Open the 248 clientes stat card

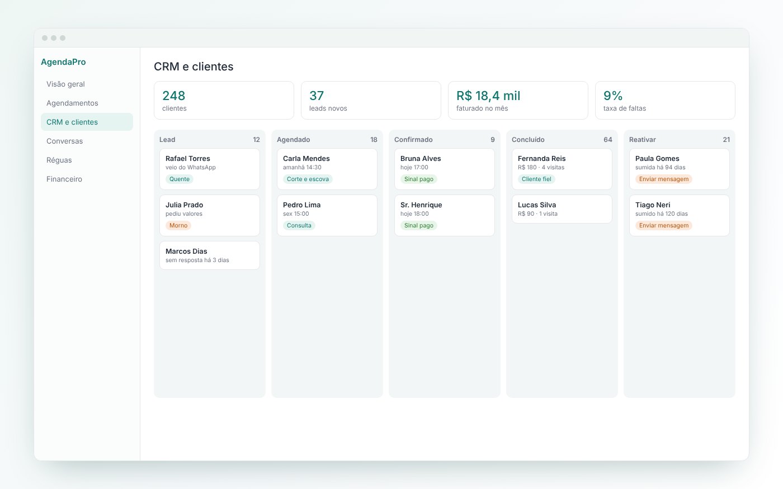224,100
